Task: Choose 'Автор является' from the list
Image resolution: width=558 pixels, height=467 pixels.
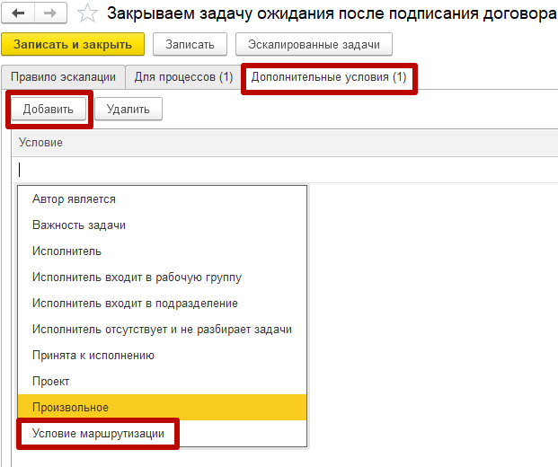Action: click(x=163, y=199)
